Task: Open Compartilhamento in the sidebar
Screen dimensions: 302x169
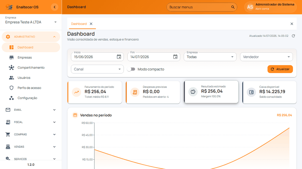Action: pos(31,68)
